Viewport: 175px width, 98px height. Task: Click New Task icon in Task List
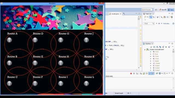point(145,17)
